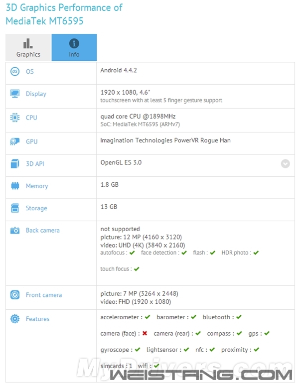Viewport: 299px width, 387px height.
Task: Click the Storage label
Action: pos(36,208)
